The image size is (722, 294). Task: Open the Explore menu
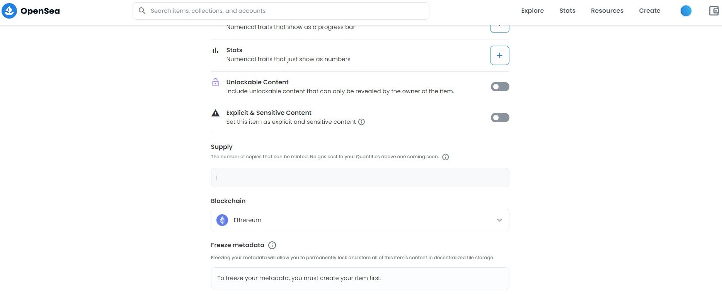(532, 11)
